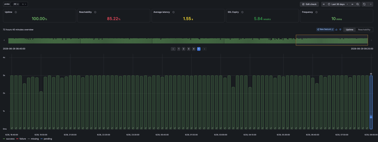This screenshot has width=378, height=142.
Task: Click the 5.84 weeks SSL expiry value
Action: 262,18
